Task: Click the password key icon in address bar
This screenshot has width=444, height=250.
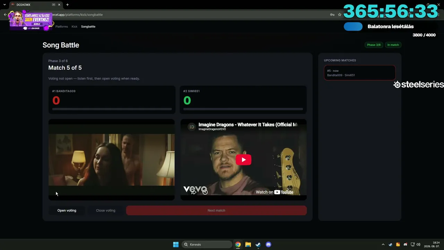Action: tap(332, 15)
